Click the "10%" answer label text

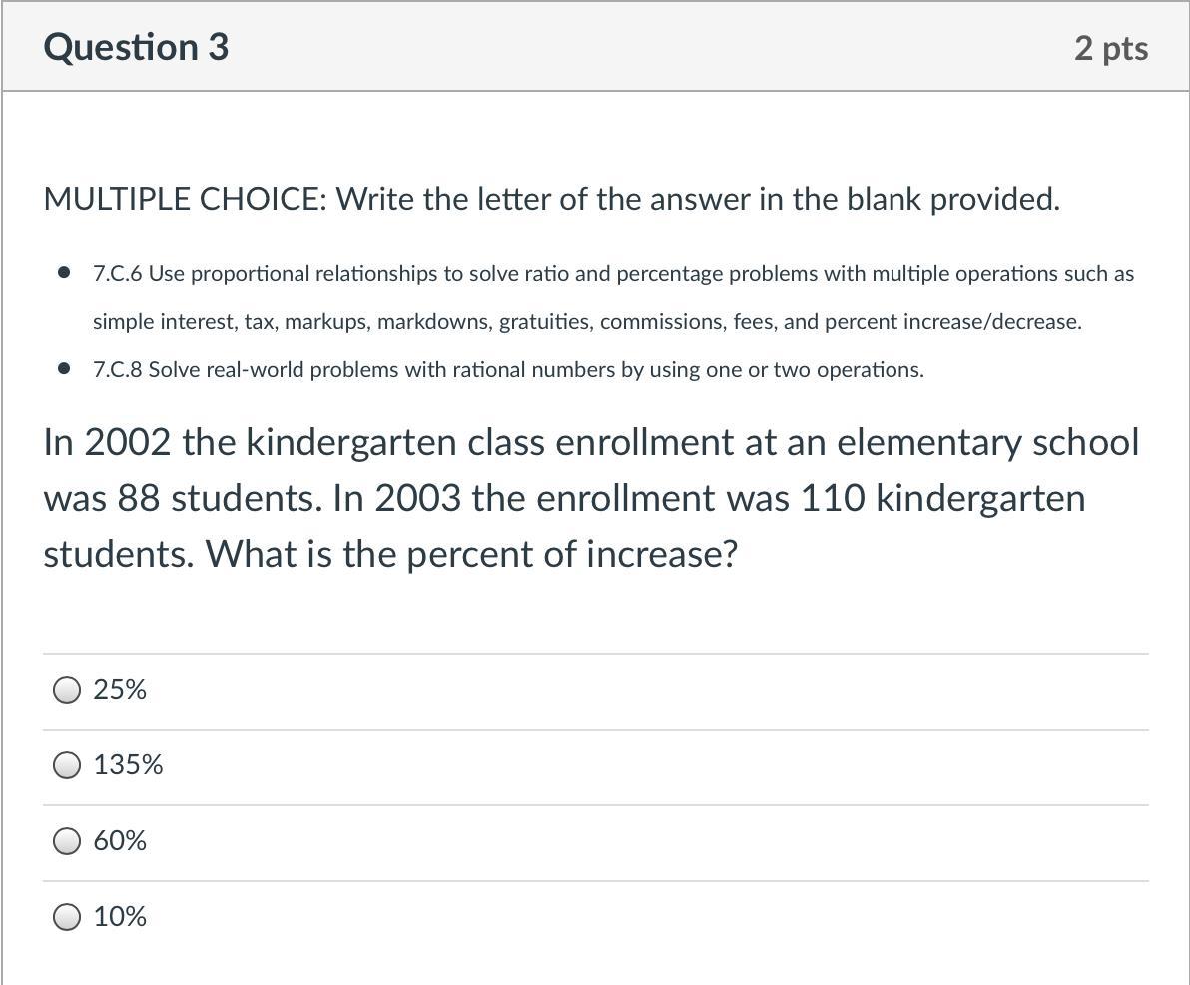[x=120, y=917]
